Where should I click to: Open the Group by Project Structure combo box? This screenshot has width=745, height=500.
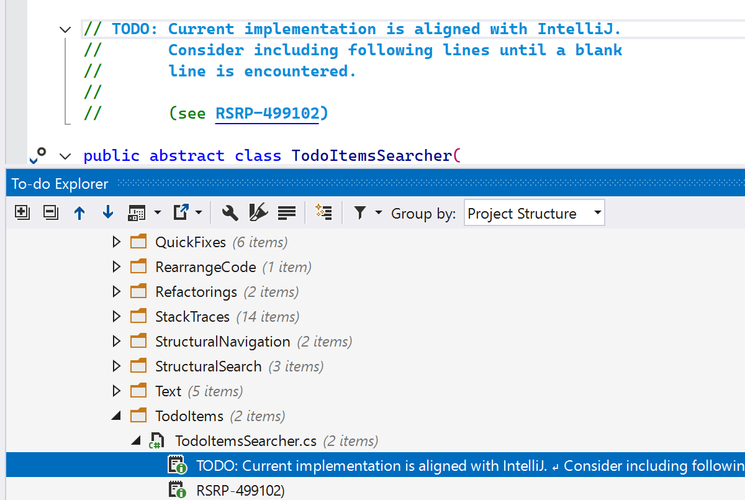(534, 214)
